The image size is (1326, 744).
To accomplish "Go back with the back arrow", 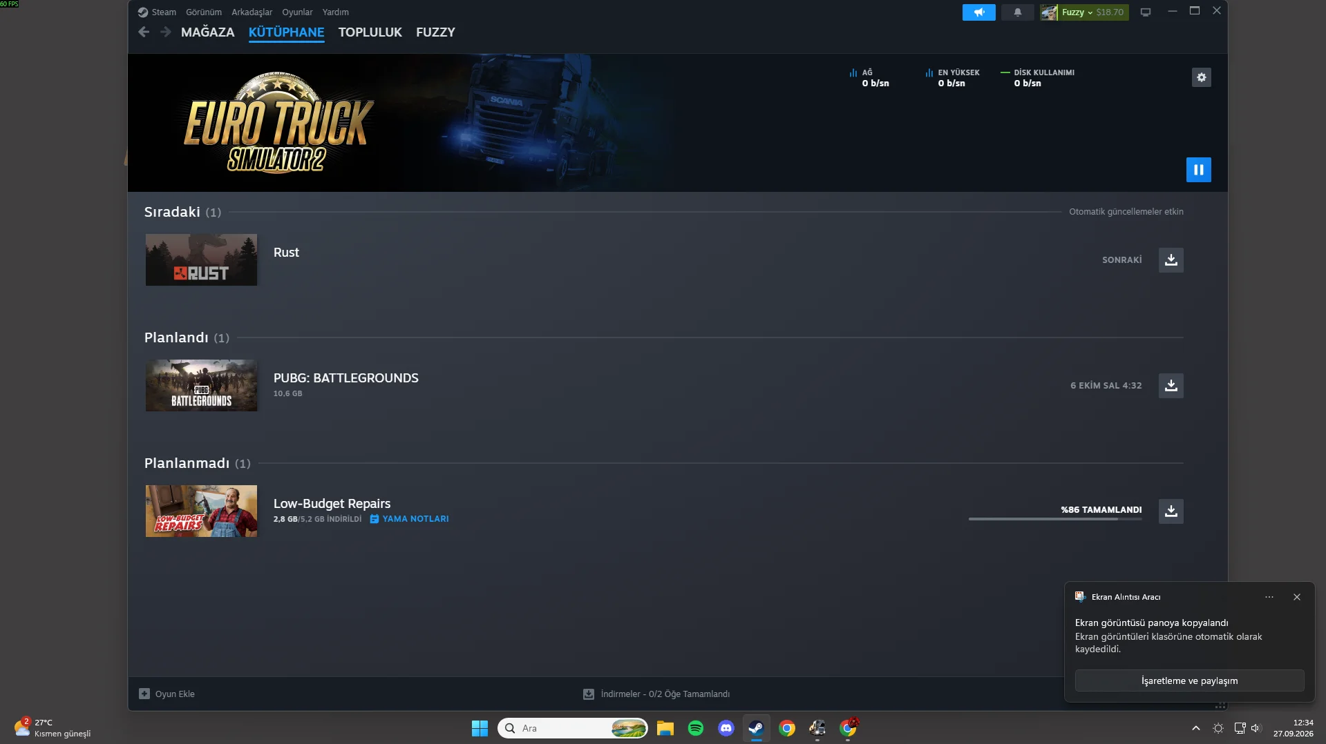I will [x=144, y=32].
